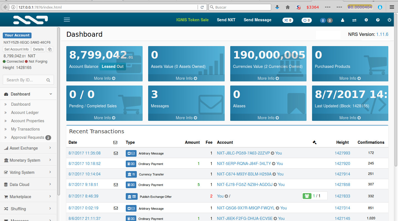Open the account user icon menu

click(343, 20)
